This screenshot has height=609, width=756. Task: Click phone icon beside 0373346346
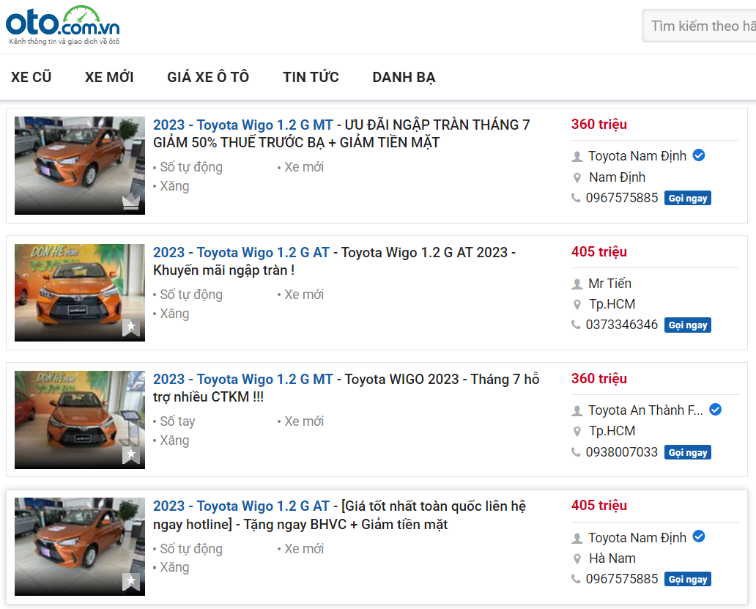(577, 325)
